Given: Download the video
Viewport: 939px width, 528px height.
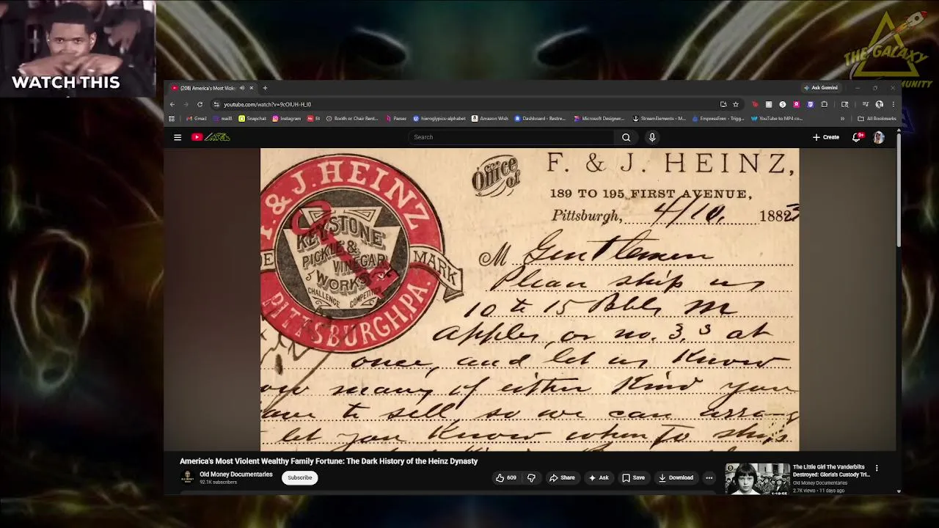Looking at the screenshot, I should (676, 477).
